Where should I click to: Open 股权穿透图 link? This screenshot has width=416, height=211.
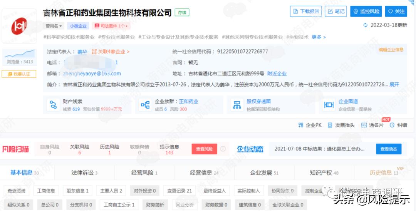pyautogui.click(x=259, y=102)
